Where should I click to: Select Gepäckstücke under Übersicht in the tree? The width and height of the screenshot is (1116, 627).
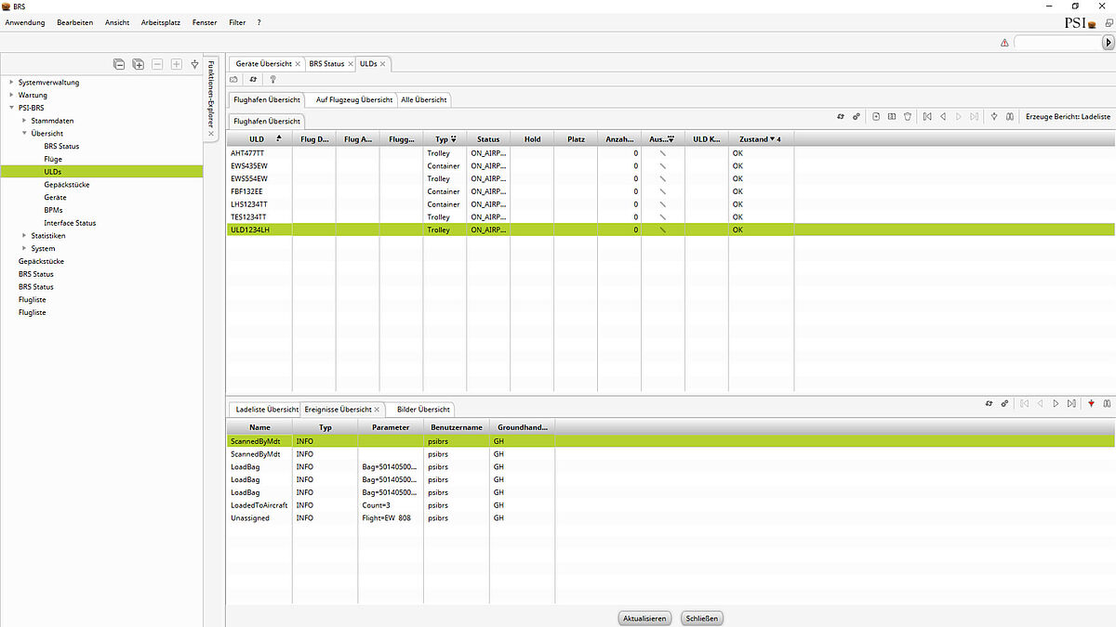click(x=66, y=185)
